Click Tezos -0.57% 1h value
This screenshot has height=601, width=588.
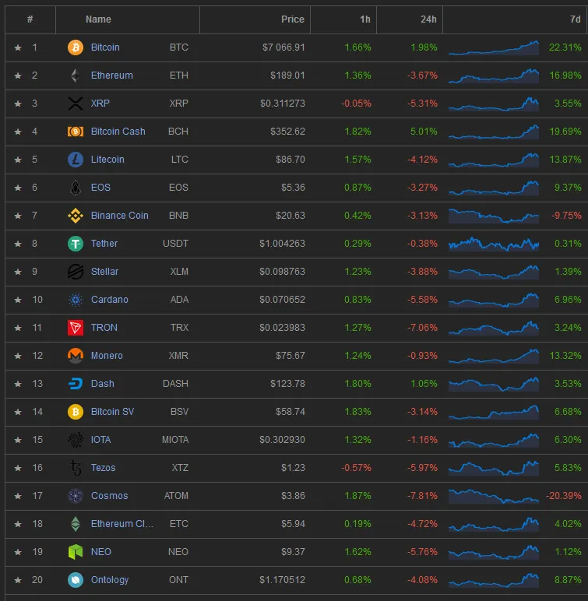(356, 468)
